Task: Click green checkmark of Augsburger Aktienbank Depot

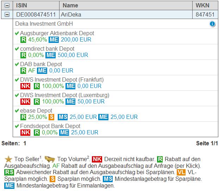Action: (17, 33)
